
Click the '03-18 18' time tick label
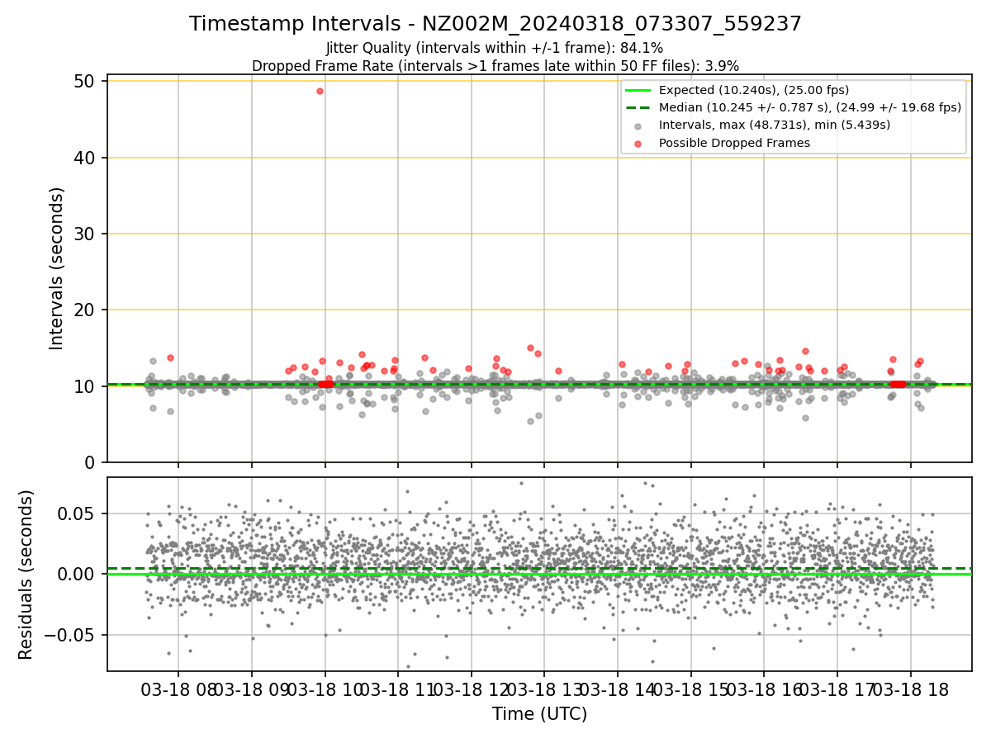tap(910, 689)
